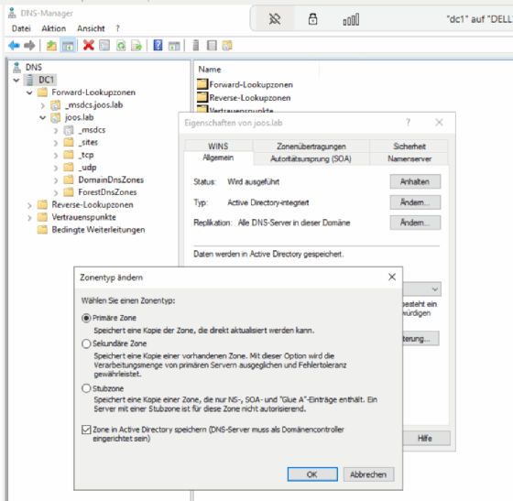Switch to the Namenserver tab
513x501 pixels.
coord(409,159)
